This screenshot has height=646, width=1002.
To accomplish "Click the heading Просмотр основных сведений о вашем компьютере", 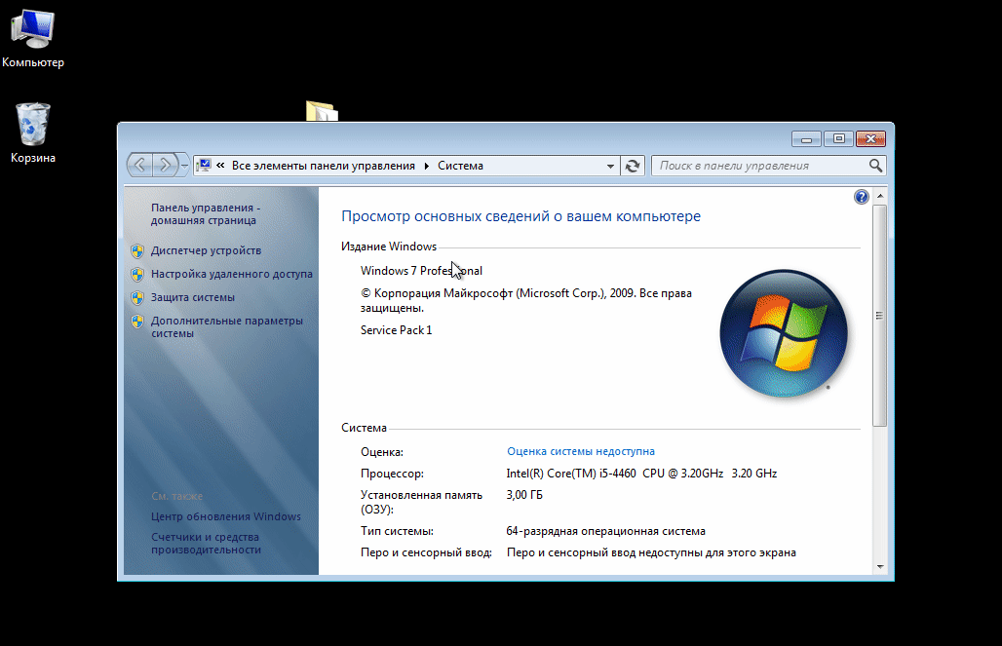I will (x=520, y=216).
